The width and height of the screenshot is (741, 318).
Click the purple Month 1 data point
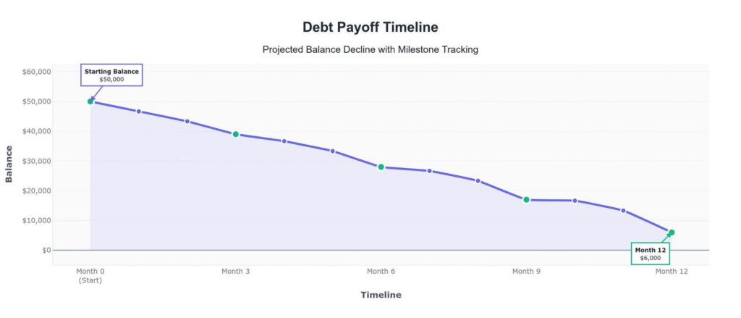(x=139, y=112)
